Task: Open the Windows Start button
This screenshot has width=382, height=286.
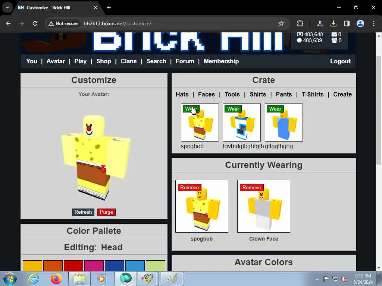Action: coord(10,279)
